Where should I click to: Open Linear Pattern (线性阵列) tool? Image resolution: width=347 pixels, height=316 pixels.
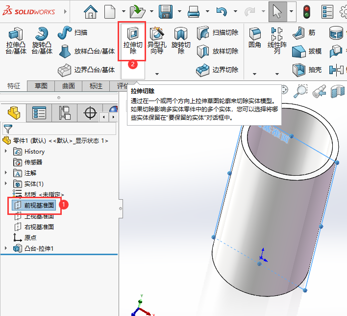coord(277,41)
